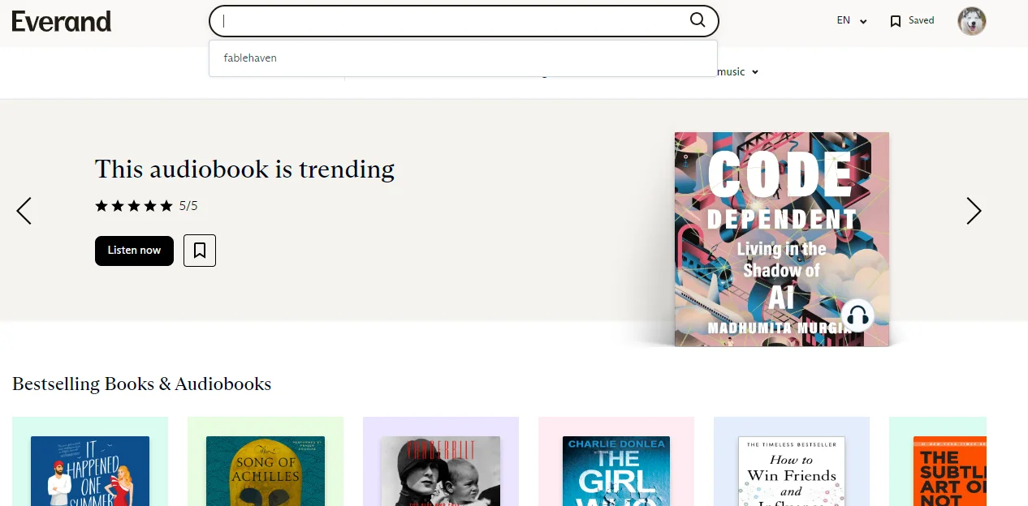
Task: Expand the music category dropdown chevron
Action: click(755, 72)
